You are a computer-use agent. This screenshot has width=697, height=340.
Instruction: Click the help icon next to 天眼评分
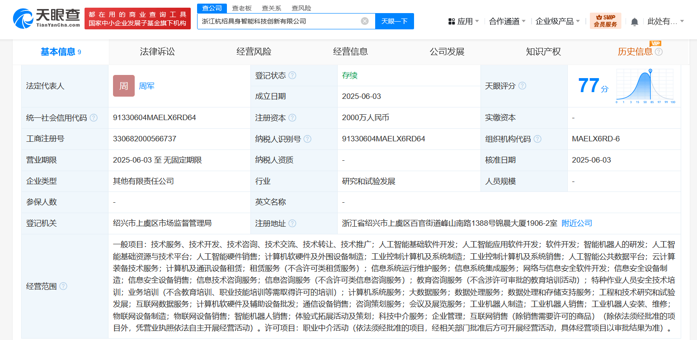(x=522, y=86)
